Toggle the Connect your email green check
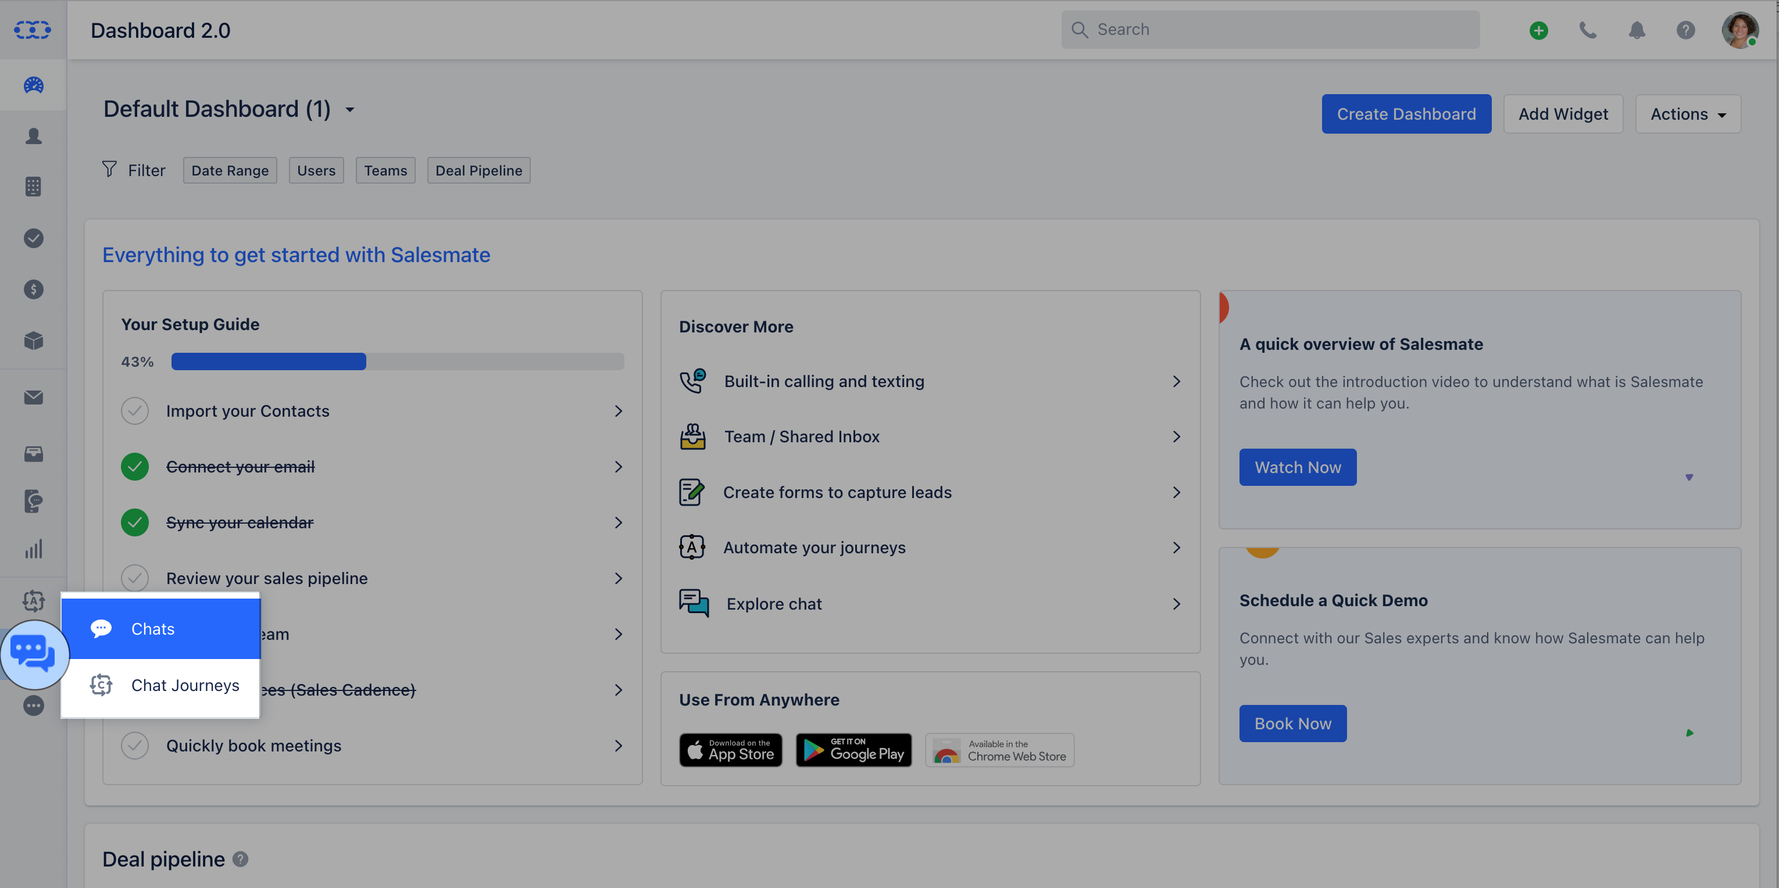Image resolution: width=1779 pixels, height=888 pixels. tap(135, 467)
